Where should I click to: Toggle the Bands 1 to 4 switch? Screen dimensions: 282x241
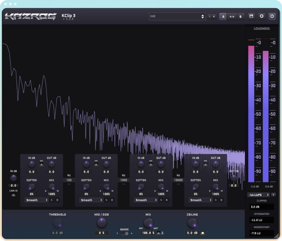pyautogui.click(x=124, y=233)
